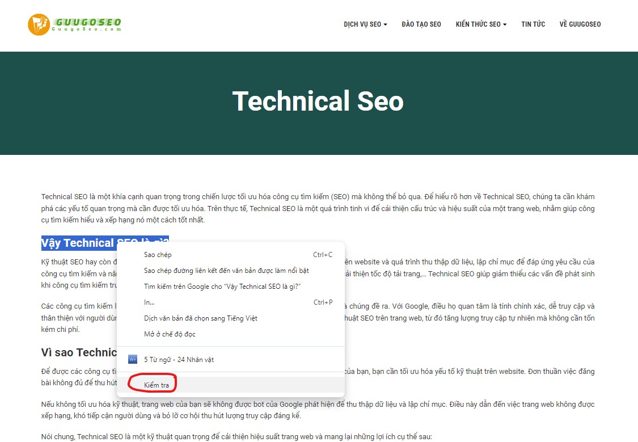Click the Vì sao Technic heading
The image size is (638, 442).
[x=79, y=352]
